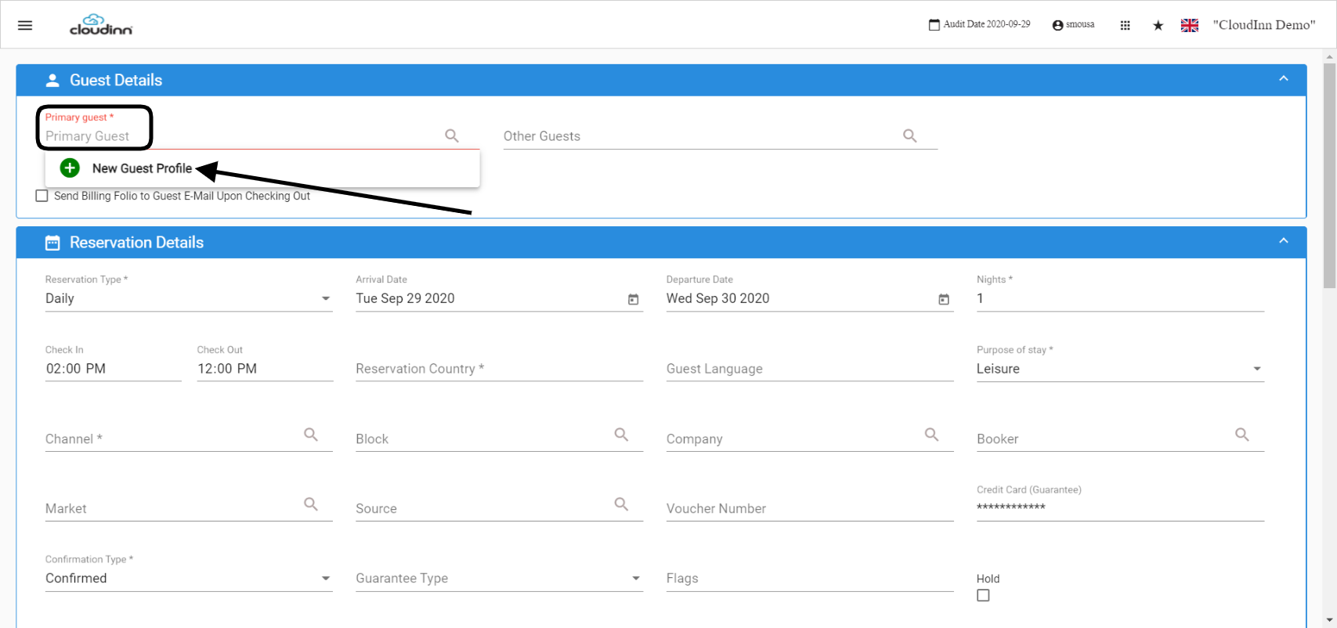This screenshot has width=1337, height=628.
Task: Collapse the Reservation Details panel
Action: pos(1283,241)
